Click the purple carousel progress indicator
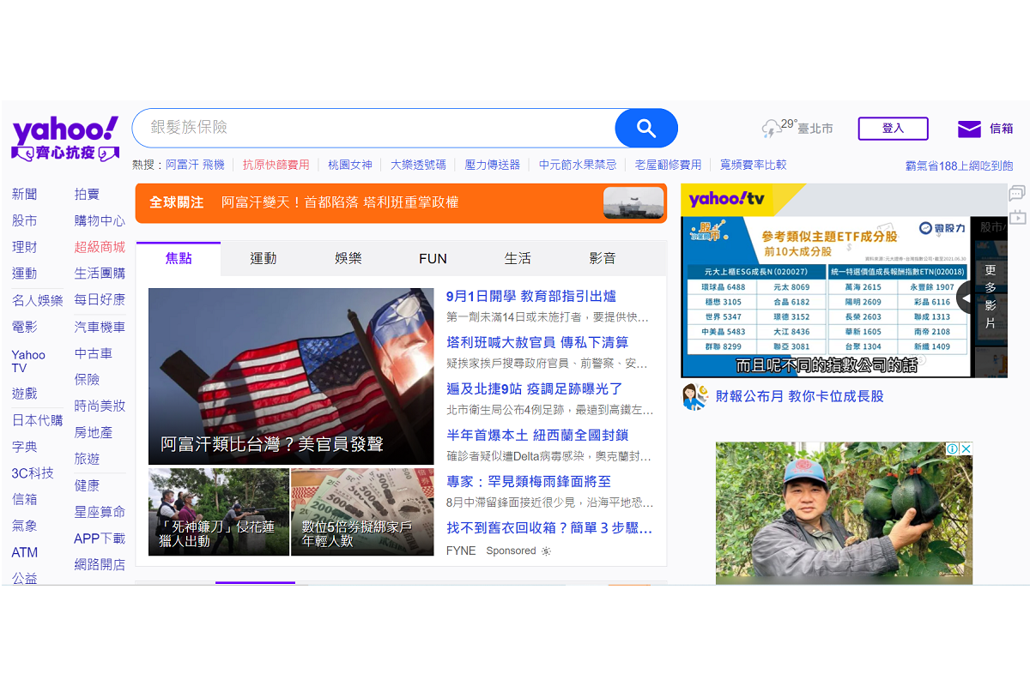Screen dimensions: 1030x686 255,581
